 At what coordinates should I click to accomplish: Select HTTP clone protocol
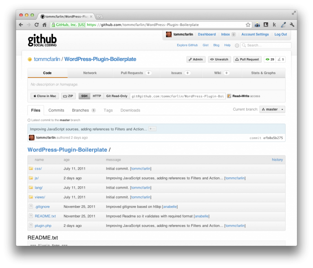point(97,96)
